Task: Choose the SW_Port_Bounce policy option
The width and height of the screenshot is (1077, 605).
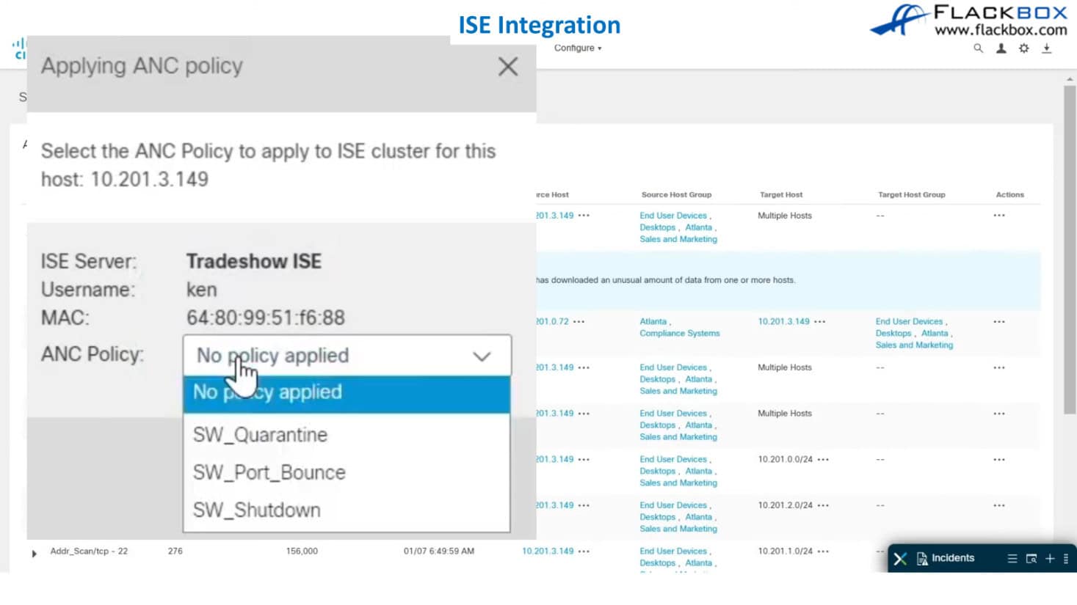Action: [x=269, y=473]
